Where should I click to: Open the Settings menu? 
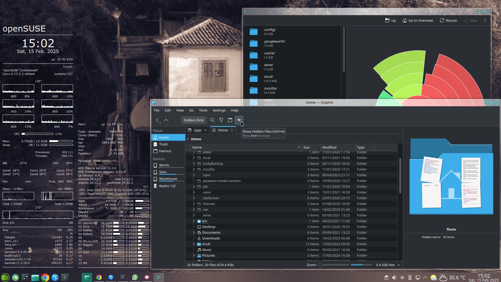[219, 110]
